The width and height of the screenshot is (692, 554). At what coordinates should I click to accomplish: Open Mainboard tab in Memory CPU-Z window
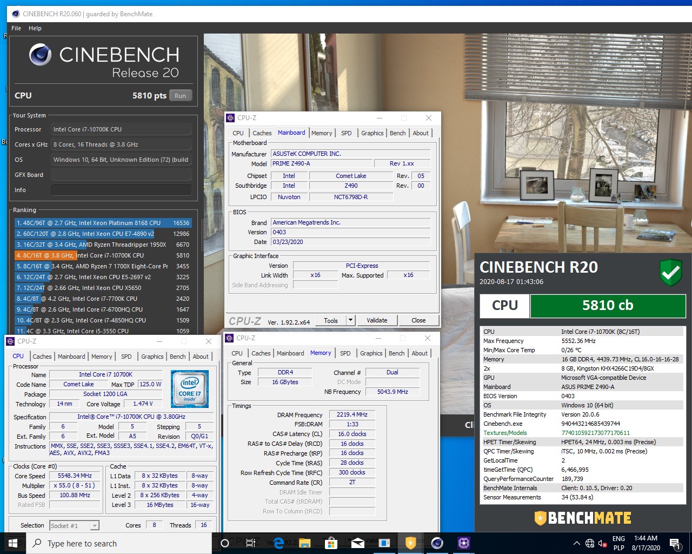pos(290,353)
